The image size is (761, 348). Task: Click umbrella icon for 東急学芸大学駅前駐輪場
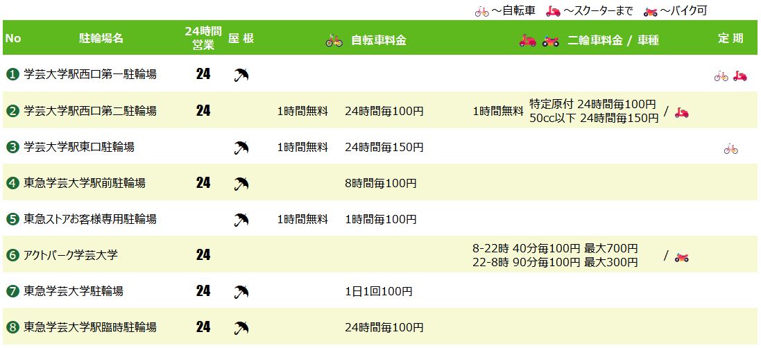click(x=241, y=184)
